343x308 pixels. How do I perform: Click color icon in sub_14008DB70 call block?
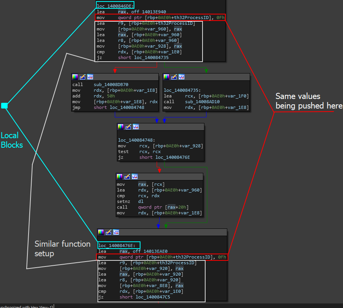pyautogui.click(x=75, y=77)
